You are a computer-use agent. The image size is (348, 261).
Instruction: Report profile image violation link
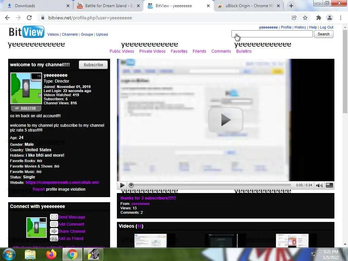(x=39, y=189)
